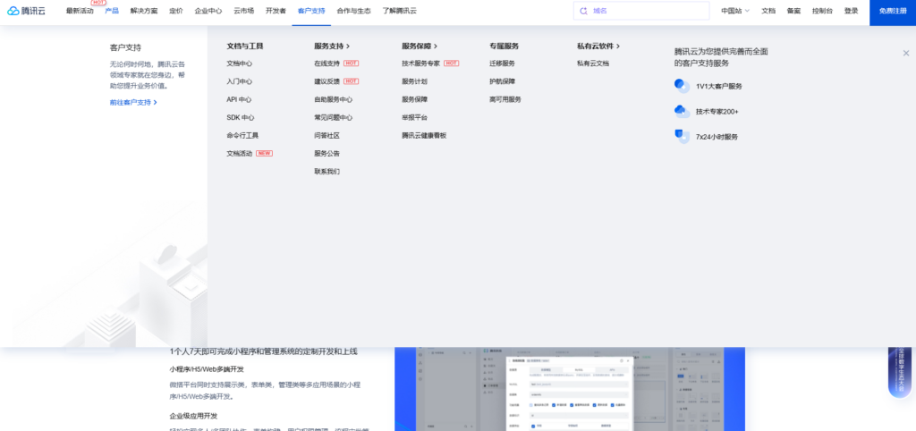This screenshot has width=916, height=431.
Task: Open 联系我们 link
Action: (327, 172)
